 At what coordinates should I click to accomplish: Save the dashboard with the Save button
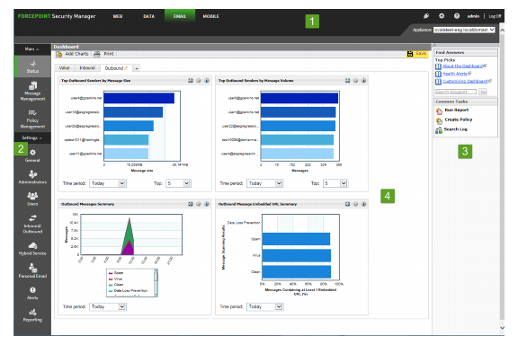click(417, 54)
